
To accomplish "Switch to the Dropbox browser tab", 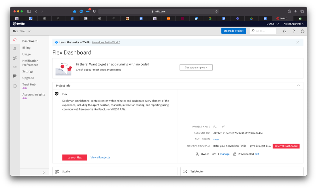I will 31,18.
